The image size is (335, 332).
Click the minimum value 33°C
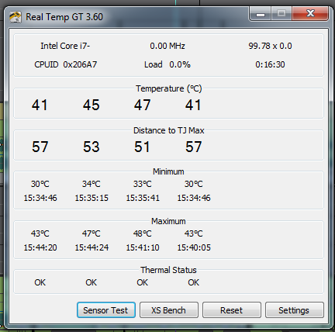pyautogui.click(x=143, y=184)
